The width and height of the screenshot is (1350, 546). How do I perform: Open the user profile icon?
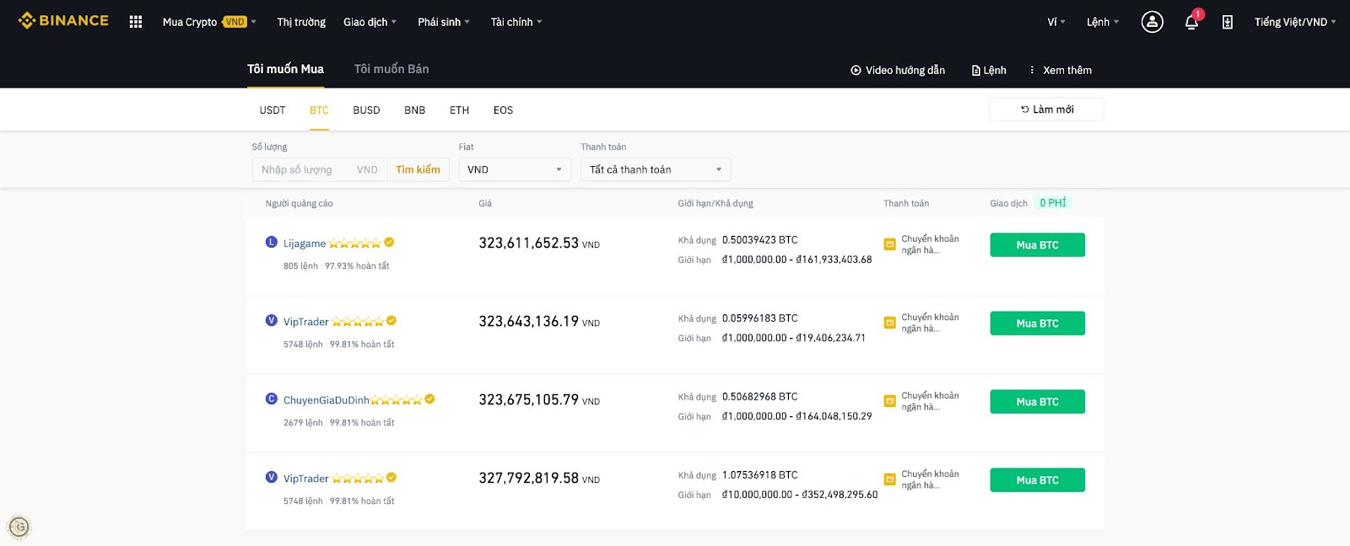[x=1152, y=22]
